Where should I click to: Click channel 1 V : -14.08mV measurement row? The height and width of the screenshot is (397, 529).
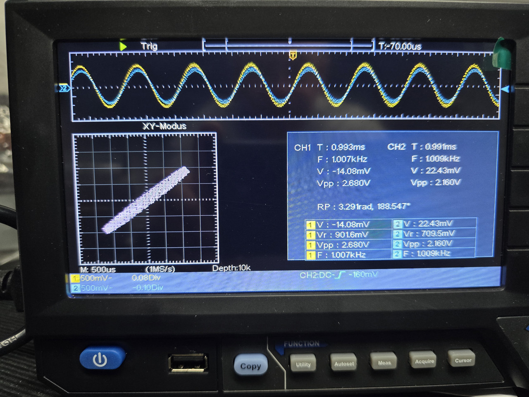(x=348, y=225)
